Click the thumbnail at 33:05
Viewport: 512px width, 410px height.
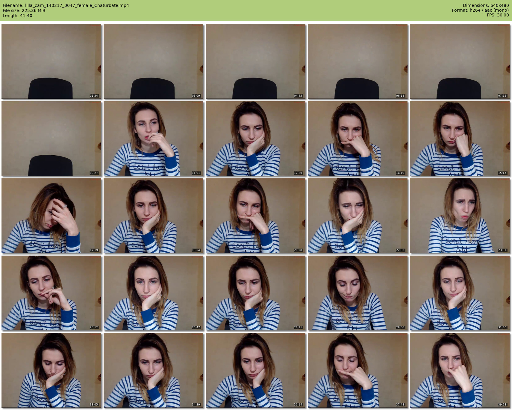[51, 370]
